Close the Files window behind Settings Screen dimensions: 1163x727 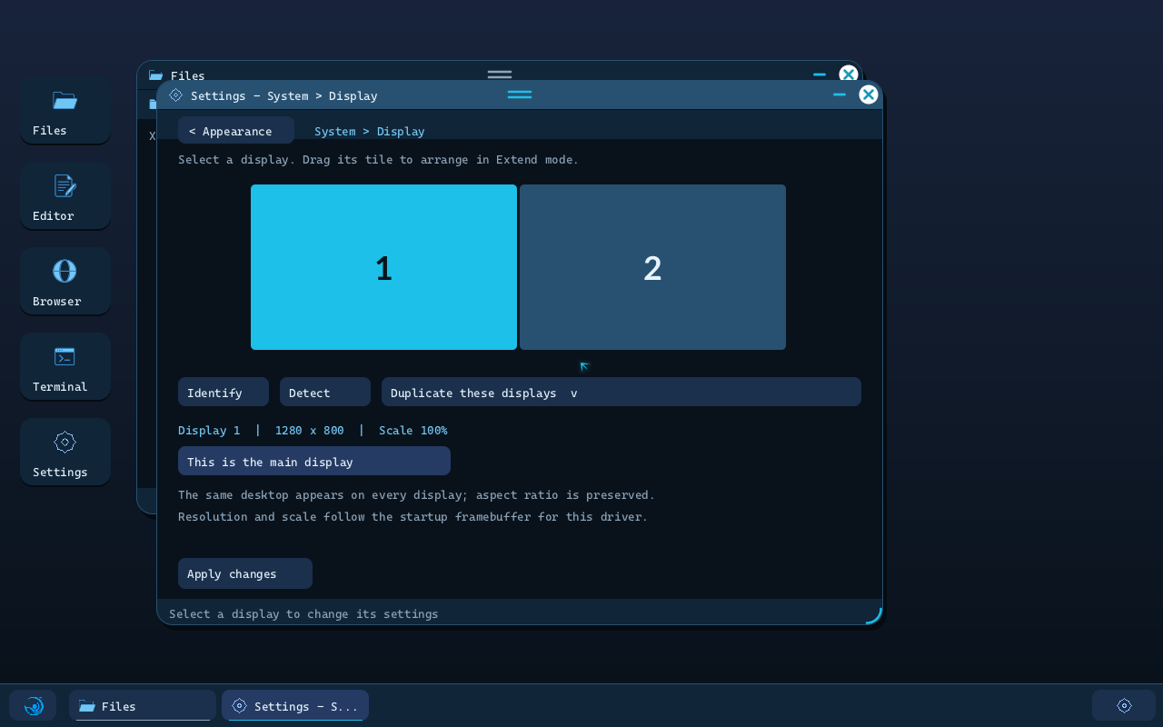click(849, 72)
